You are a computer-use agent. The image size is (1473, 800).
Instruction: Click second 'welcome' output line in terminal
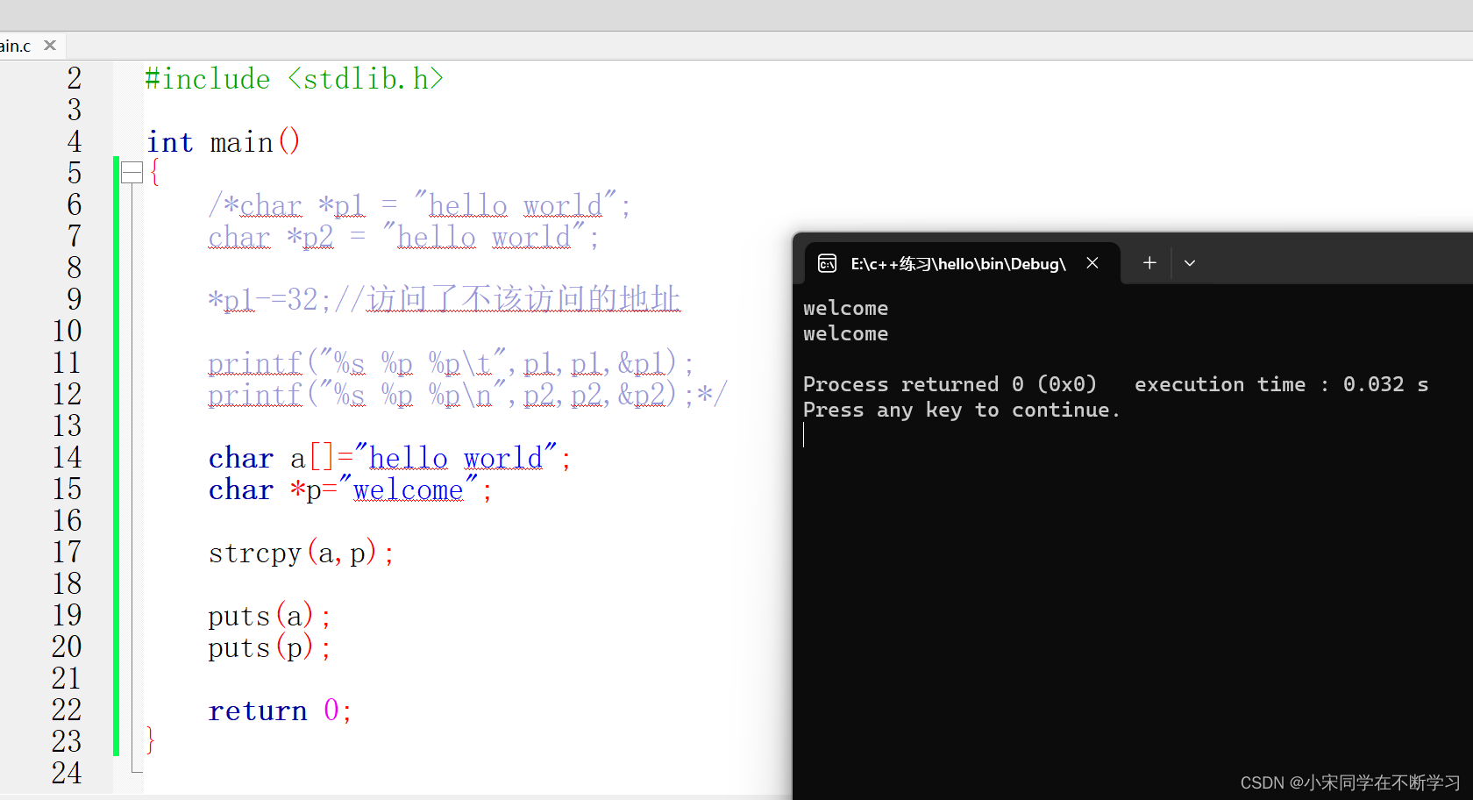click(x=845, y=333)
